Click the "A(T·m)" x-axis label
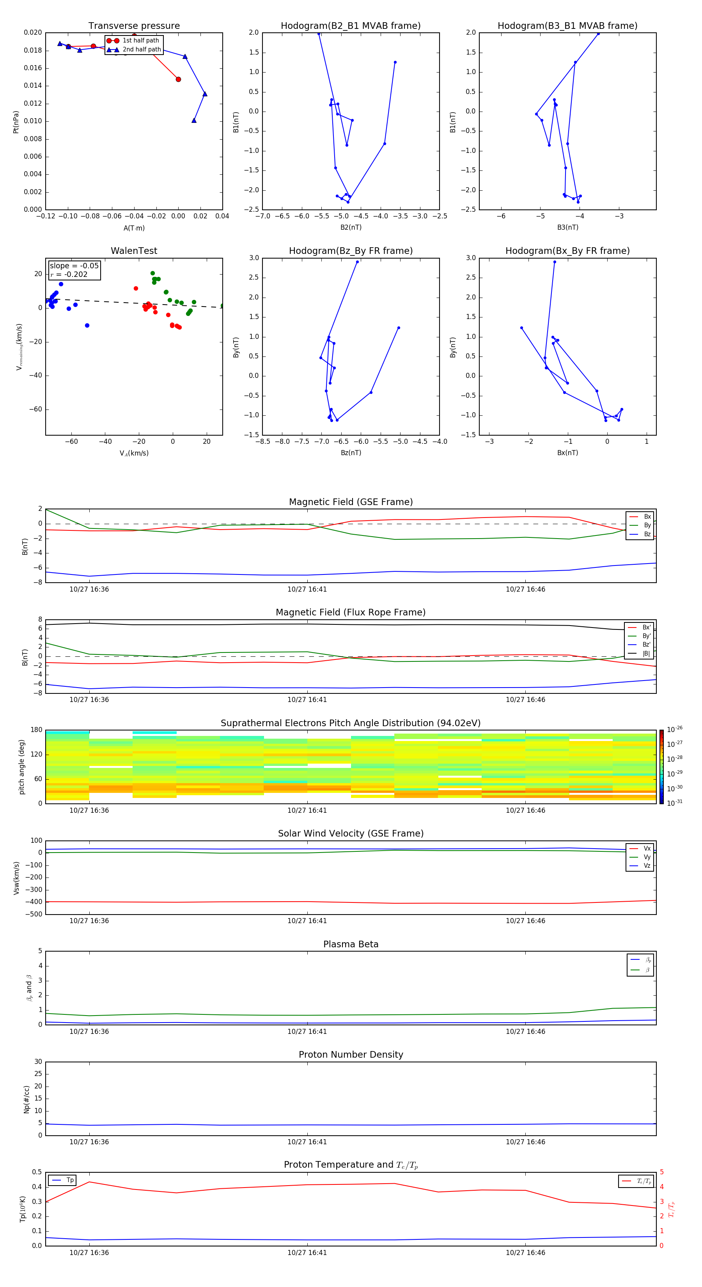Viewport: 702px width, 1287px height. (134, 228)
